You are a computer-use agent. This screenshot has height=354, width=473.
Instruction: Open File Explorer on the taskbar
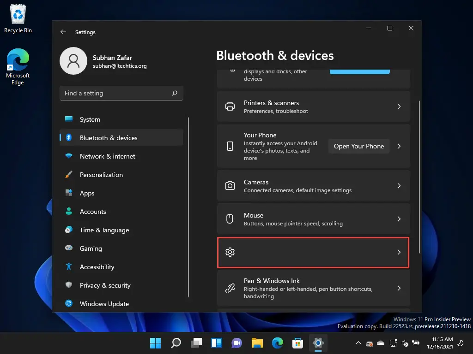point(257,343)
